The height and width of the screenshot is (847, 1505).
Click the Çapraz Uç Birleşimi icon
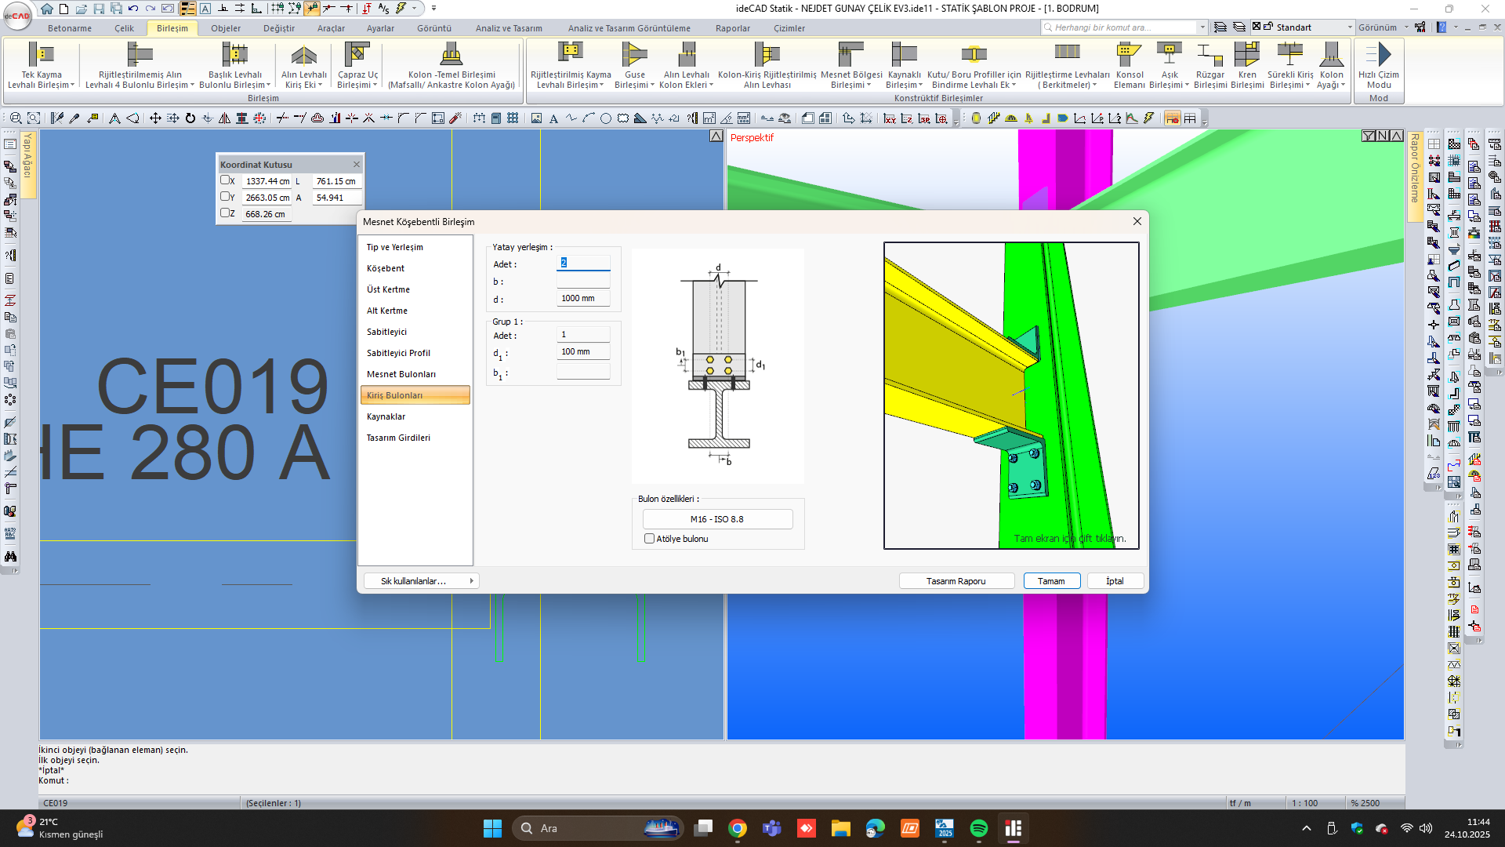coord(357,55)
